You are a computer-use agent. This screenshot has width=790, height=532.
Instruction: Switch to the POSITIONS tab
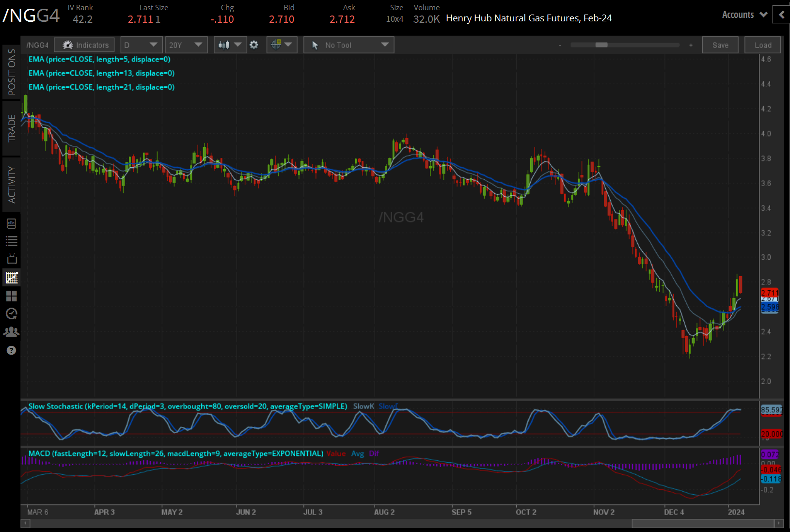[12, 72]
